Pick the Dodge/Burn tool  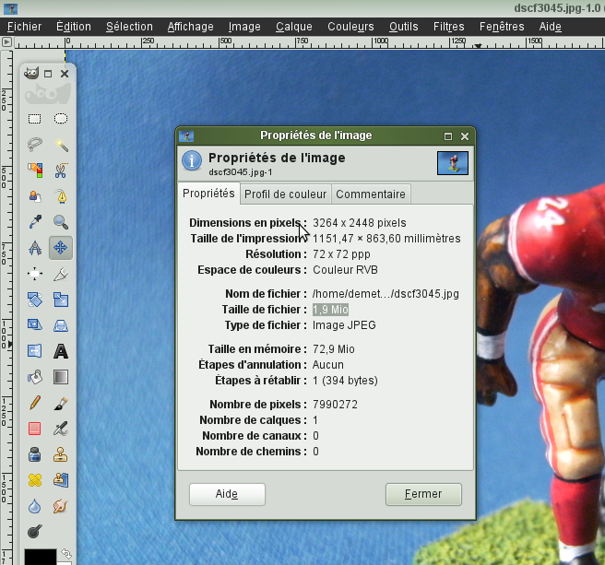[35, 532]
